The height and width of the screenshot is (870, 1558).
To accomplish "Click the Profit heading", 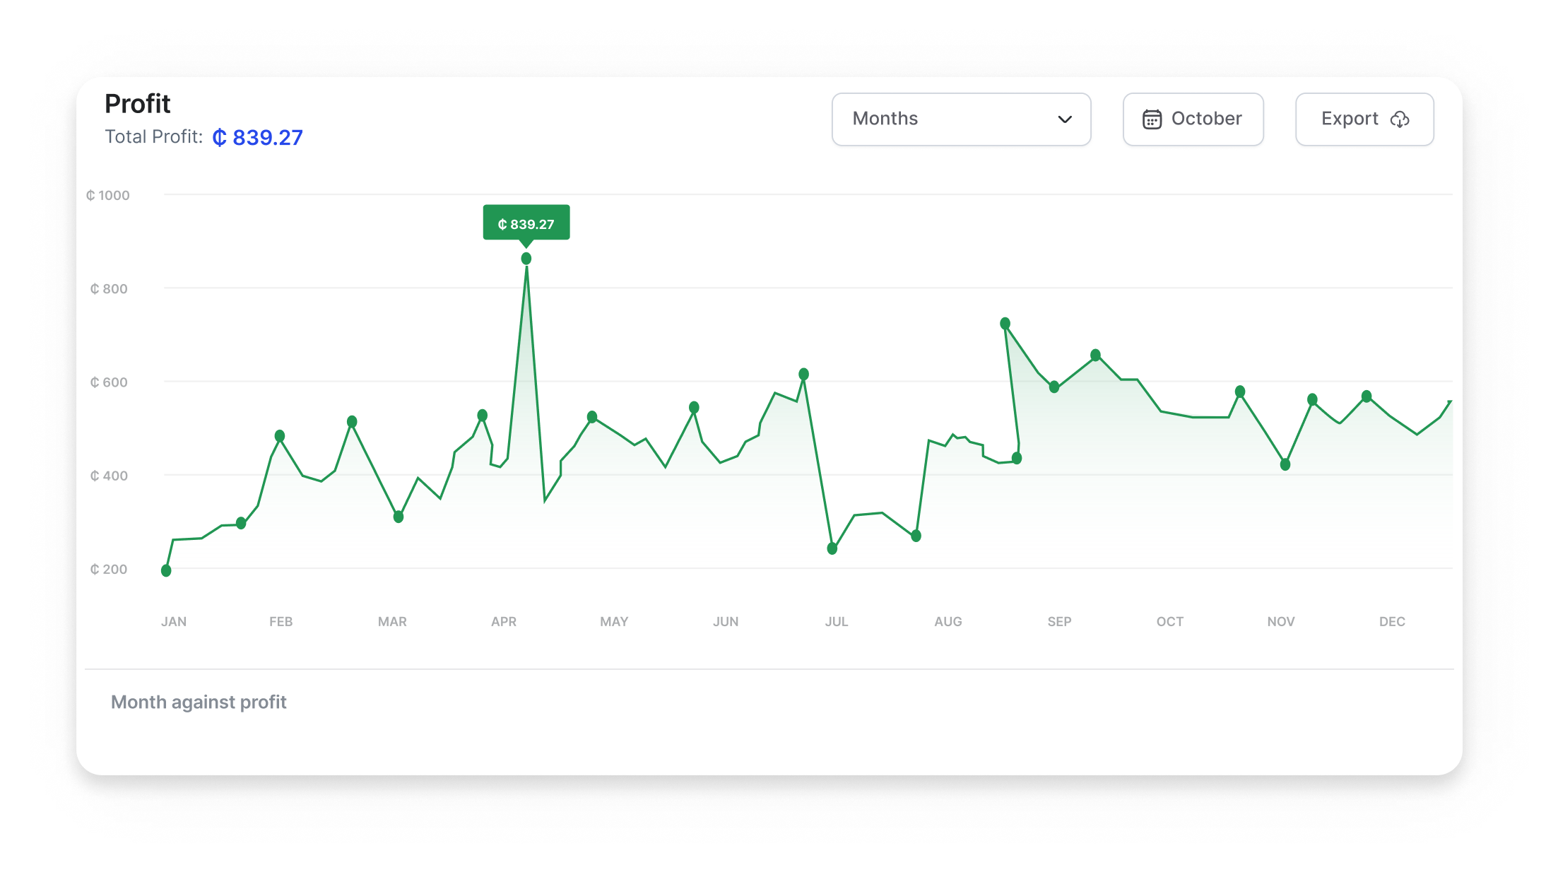I will (x=138, y=103).
